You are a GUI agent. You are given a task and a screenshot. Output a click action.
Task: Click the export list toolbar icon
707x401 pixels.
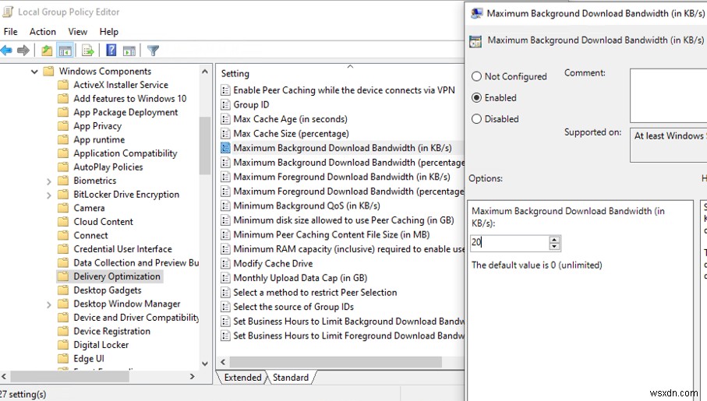click(88, 51)
